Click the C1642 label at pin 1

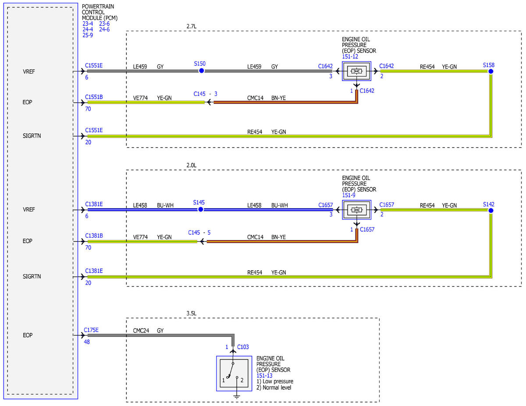coord(367,91)
